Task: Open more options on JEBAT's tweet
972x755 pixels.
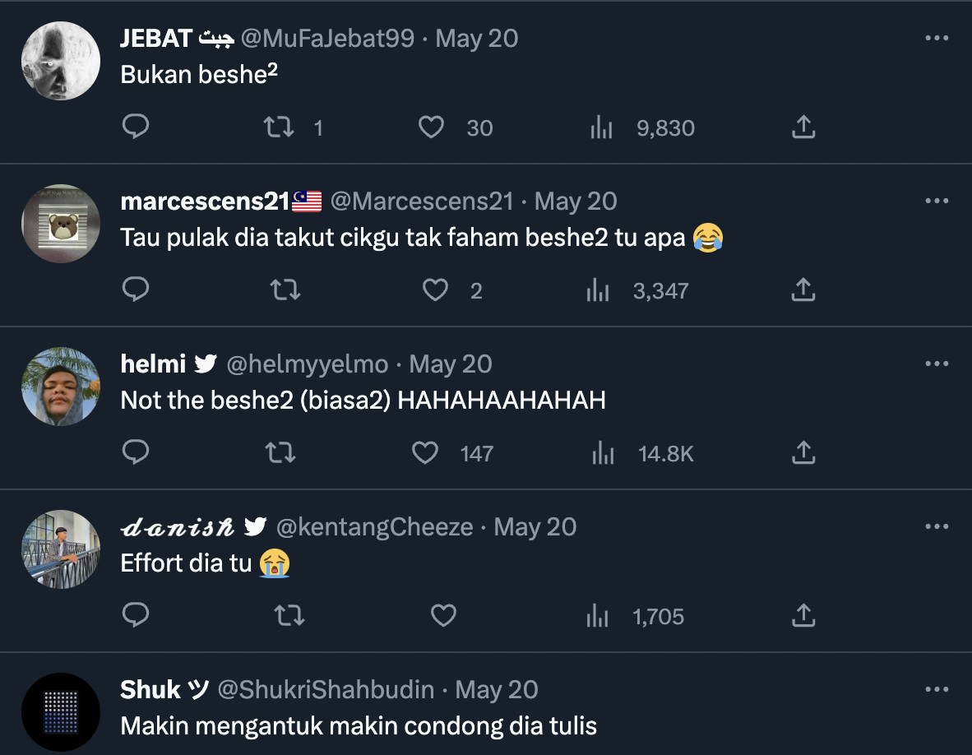Action: (x=937, y=38)
